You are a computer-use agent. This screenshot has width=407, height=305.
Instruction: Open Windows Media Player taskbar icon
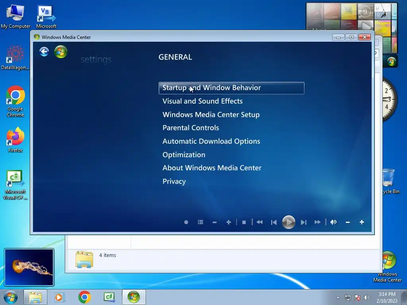60,297
